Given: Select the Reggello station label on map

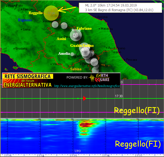Looking at the screenshot, I should click(36, 13).
